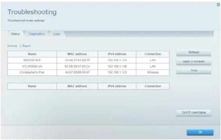Click IP address 192.168.1.146

(117, 66)
